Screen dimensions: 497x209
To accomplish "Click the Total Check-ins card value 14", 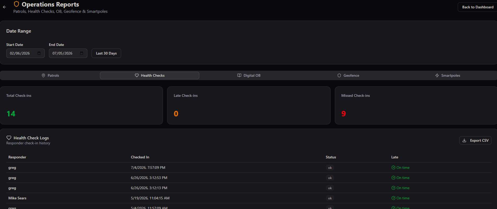I will pos(11,114).
